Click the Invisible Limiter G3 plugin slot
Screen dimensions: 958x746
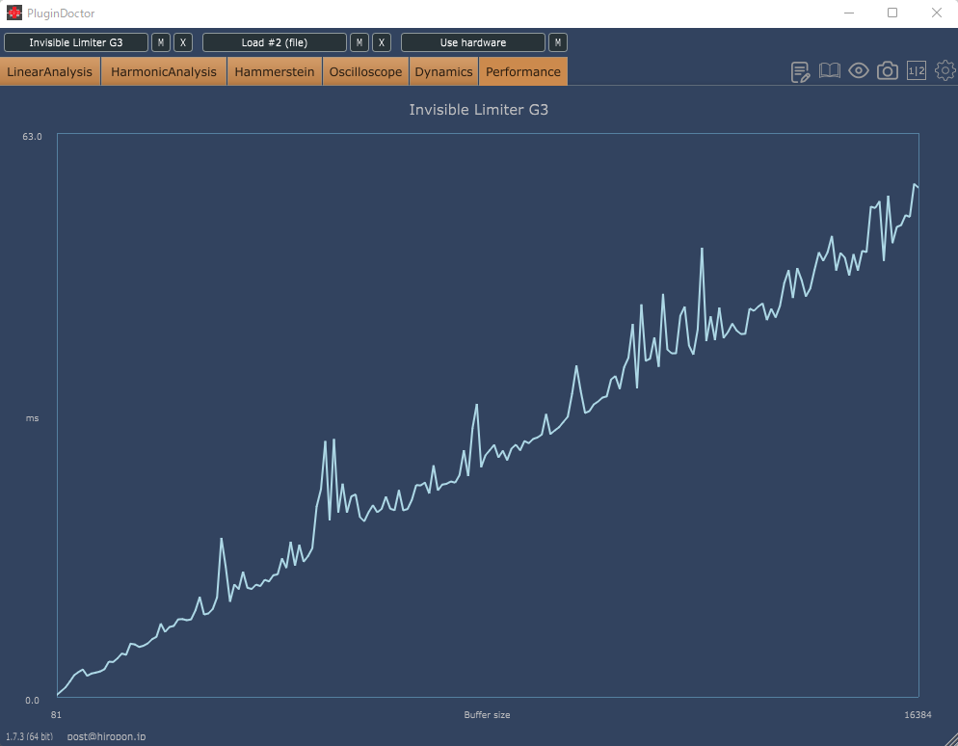point(76,42)
